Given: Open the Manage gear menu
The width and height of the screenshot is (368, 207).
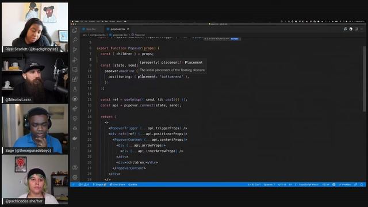Looking at the screenshot, I should click(75, 177).
